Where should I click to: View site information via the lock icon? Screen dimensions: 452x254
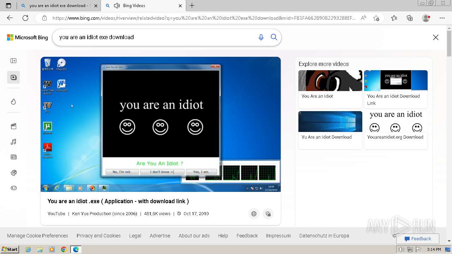tap(44, 18)
